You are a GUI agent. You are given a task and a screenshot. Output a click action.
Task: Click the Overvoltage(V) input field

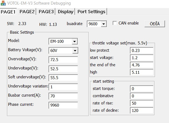[63, 60]
